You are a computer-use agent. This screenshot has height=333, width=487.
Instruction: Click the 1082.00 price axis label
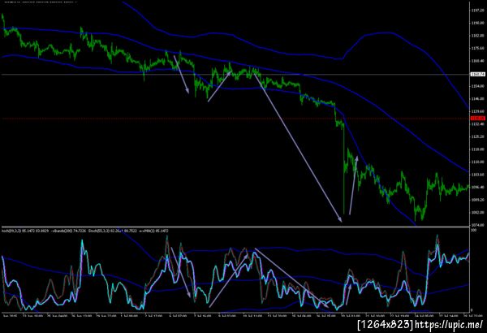tap(478, 212)
